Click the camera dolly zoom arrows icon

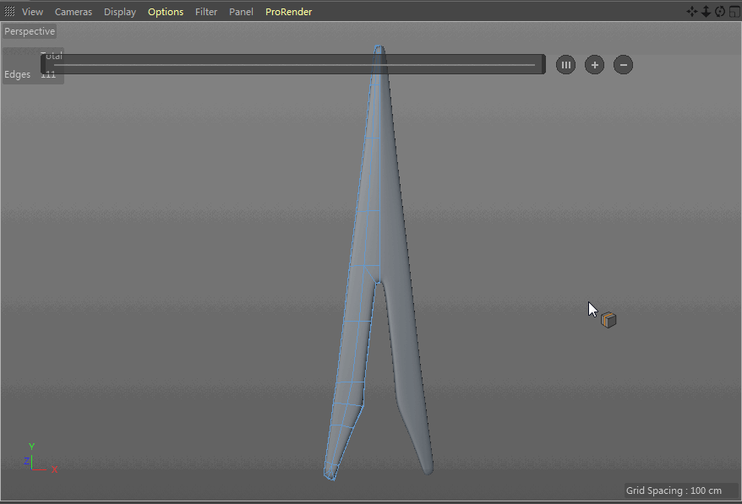point(706,12)
